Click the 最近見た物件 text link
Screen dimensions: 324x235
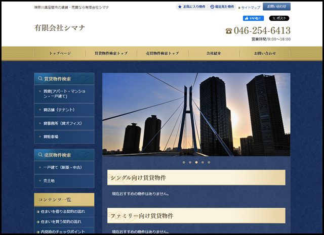[x=225, y=7]
